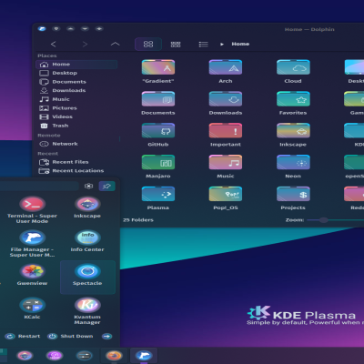Expand the breadcrumb arrow before Home
Screen dimensions: 364x364
click(222, 45)
